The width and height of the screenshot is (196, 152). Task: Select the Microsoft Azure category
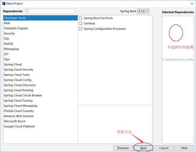click(x=40, y=121)
